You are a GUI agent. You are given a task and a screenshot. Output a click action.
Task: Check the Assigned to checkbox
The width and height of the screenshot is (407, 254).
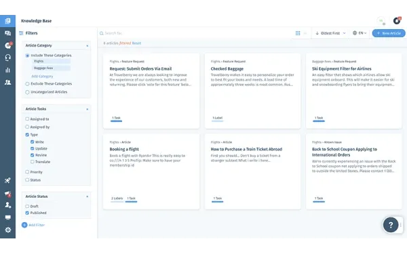(27, 119)
